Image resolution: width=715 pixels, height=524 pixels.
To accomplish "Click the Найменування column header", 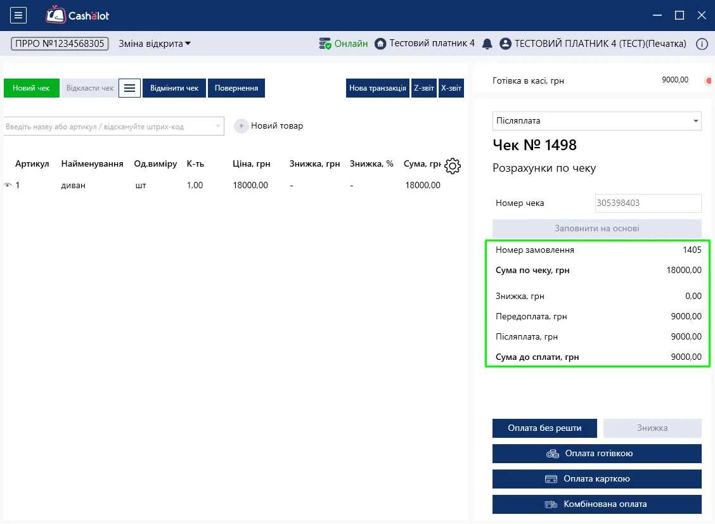I will click(x=92, y=164).
